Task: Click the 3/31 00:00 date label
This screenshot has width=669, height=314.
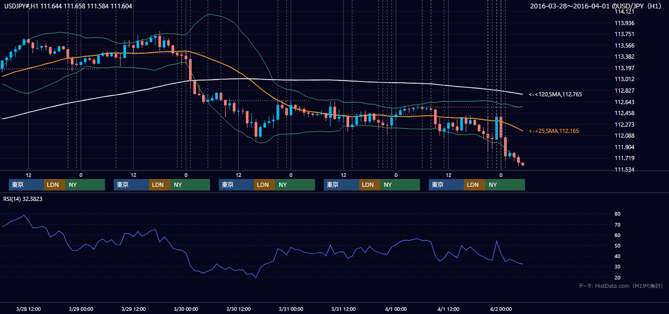Action: point(291,309)
